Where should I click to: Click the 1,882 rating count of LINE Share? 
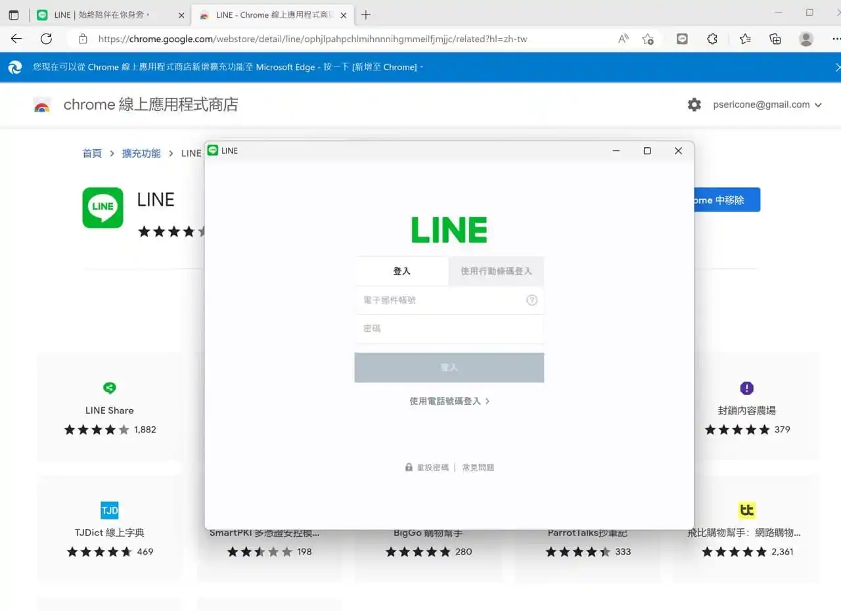(145, 430)
